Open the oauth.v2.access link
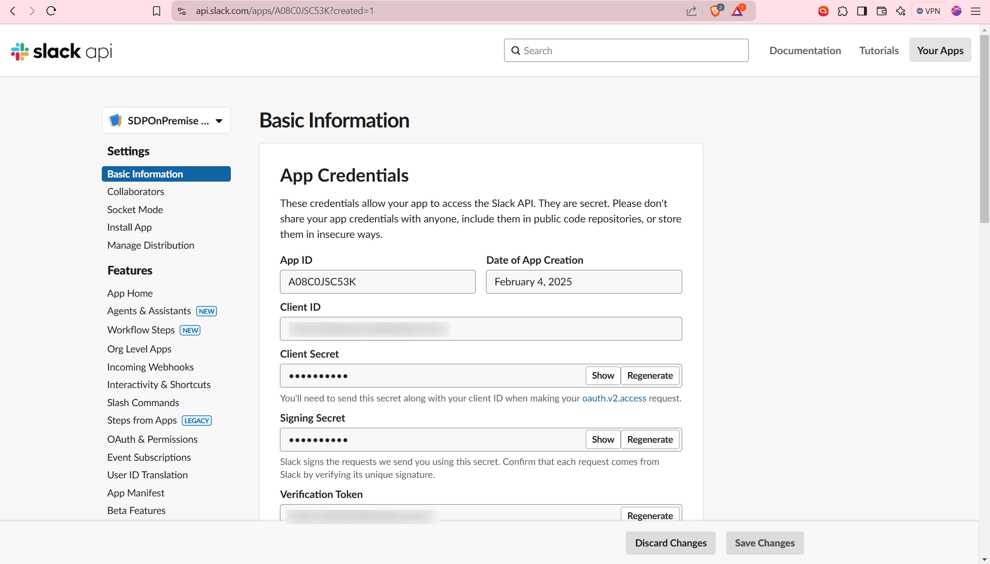Screen dimensions: 990x564 pyautogui.click(x=614, y=398)
